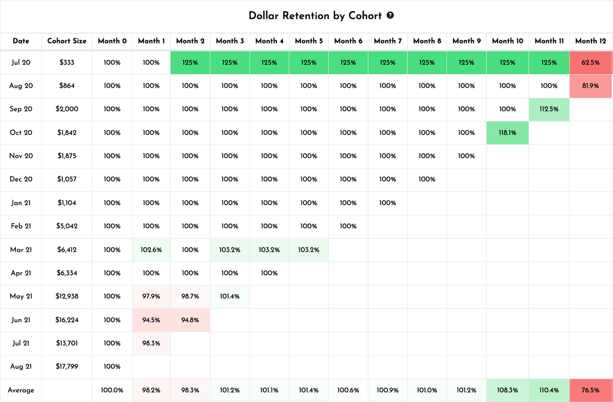Click the help icon beside the title
The image size is (613, 402).
[390, 15]
